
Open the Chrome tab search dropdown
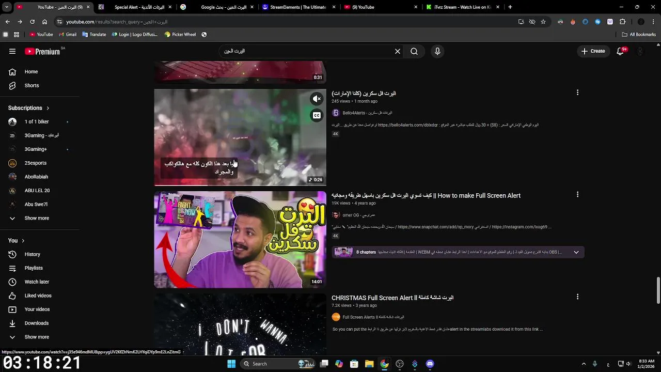pyautogui.click(x=7, y=7)
